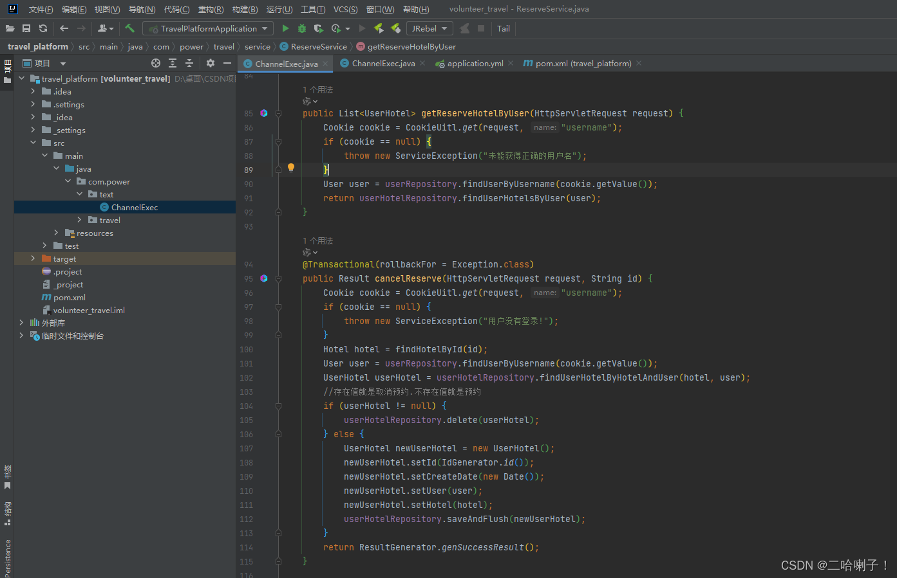This screenshot has height=578, width=897.
Task: Click Expand All icon in project panel
Action: pyautogui.click(x=173, y=63)
